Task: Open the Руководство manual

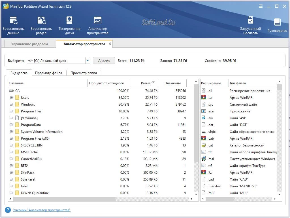Action: point(277,25)
